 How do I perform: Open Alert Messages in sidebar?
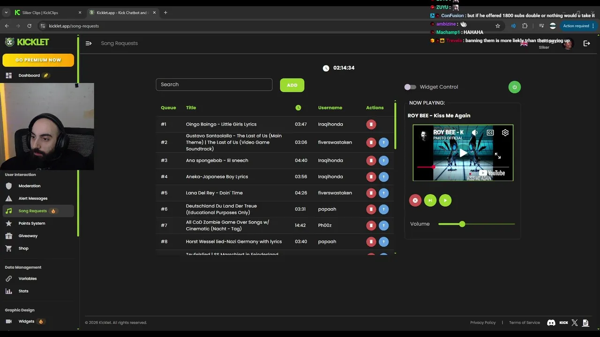click(33, 198)
